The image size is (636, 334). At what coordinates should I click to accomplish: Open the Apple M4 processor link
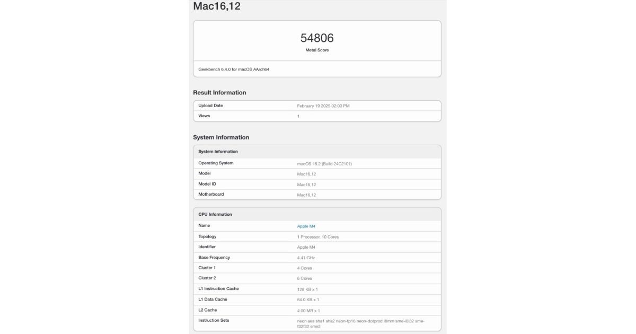(x=306, y=226)
